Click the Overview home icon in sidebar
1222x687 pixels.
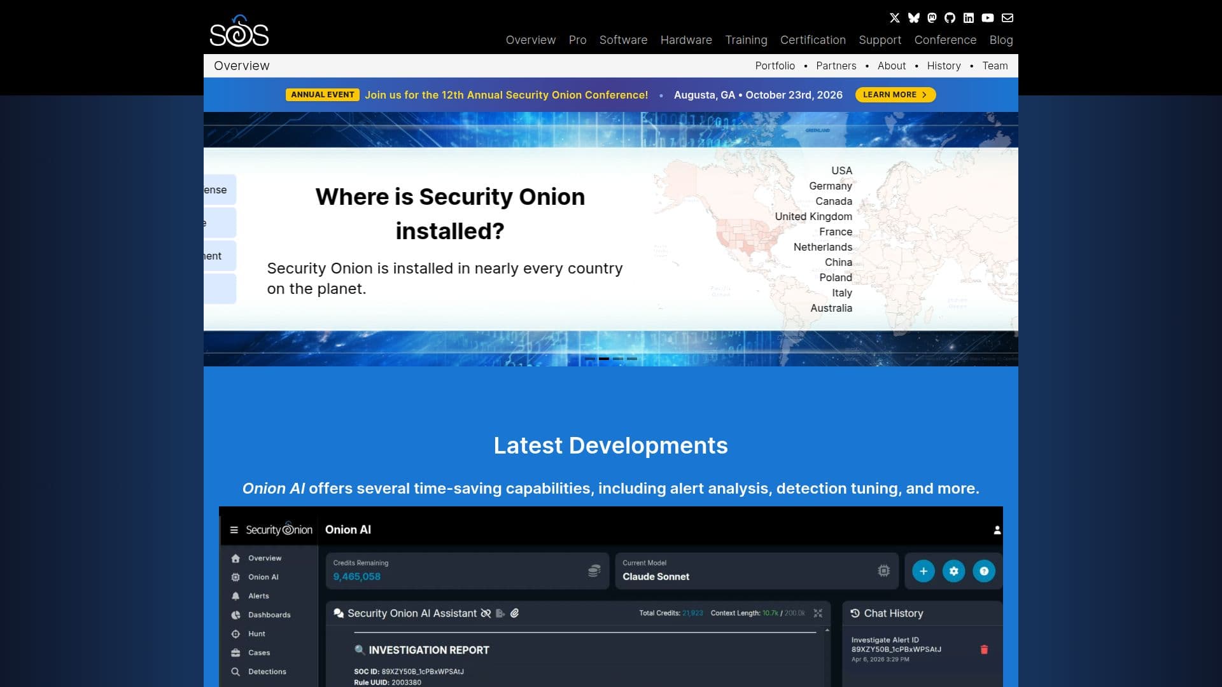(x=235, y=558)
